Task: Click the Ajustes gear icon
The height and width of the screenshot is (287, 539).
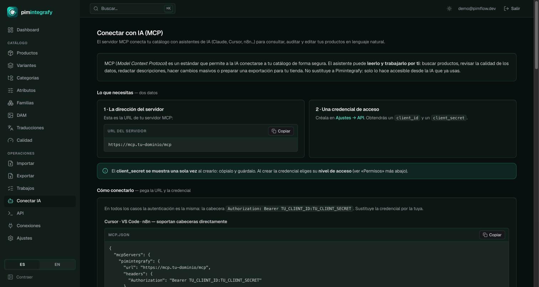Action: [x=10, y=238]
